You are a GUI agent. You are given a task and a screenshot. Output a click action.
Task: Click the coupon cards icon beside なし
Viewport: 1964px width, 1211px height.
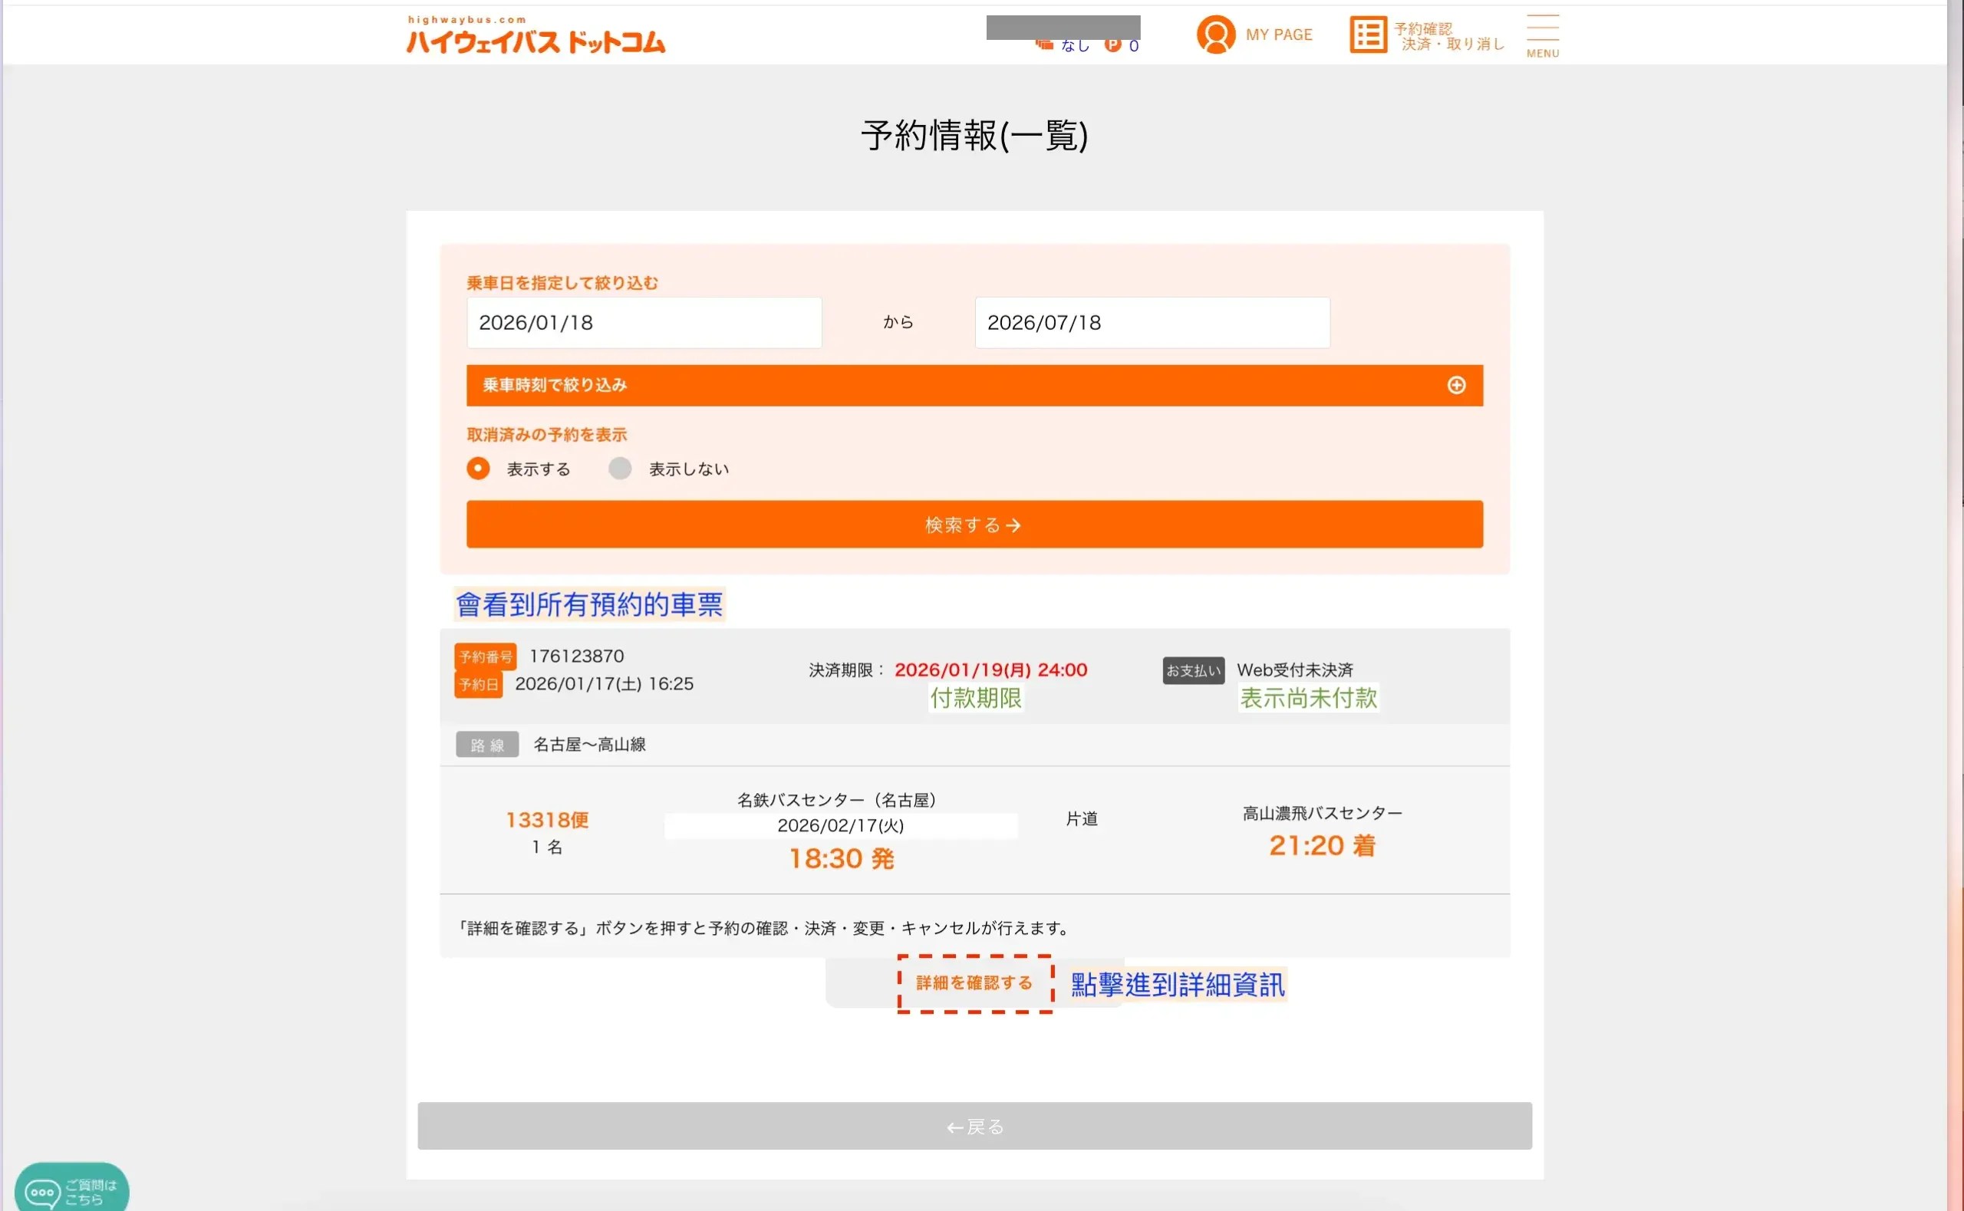pyautogui.click(x=1043, y=44)
